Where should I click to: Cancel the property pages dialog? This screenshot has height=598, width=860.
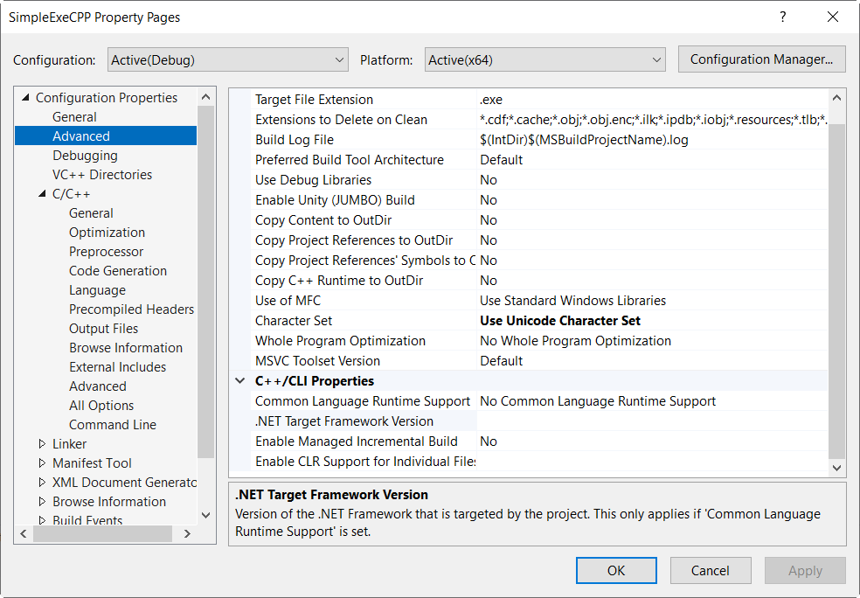710,571
